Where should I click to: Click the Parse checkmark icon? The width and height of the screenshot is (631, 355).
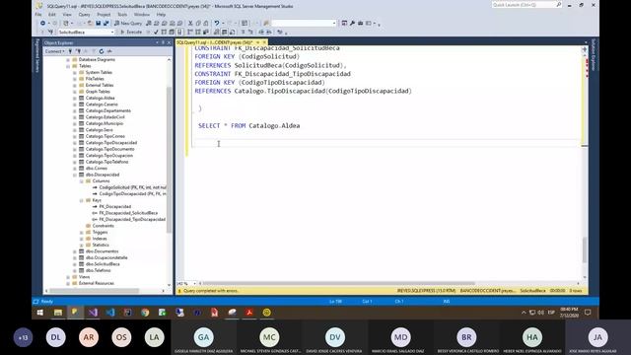[x=156, y=33]
